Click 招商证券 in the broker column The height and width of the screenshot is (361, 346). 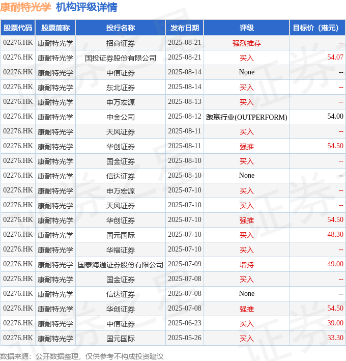[x=120, y=43]
